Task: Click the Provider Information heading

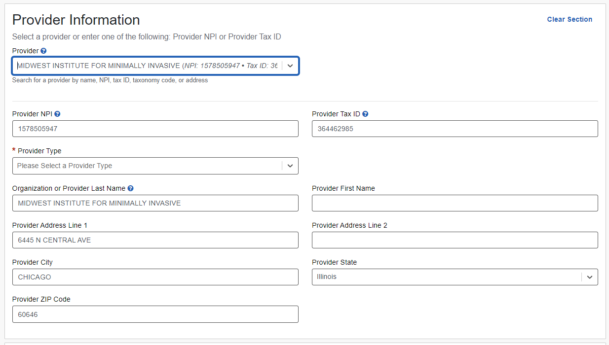Action: click(x=76, y=20)
